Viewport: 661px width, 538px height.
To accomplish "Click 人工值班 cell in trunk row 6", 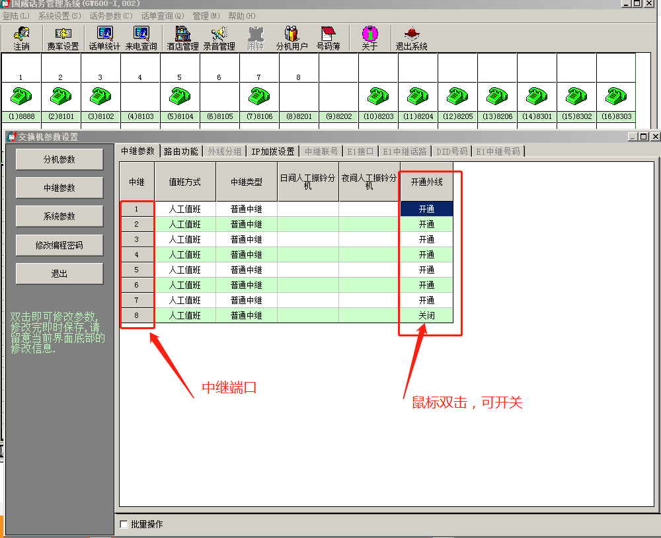I will [x=185, y=285].
